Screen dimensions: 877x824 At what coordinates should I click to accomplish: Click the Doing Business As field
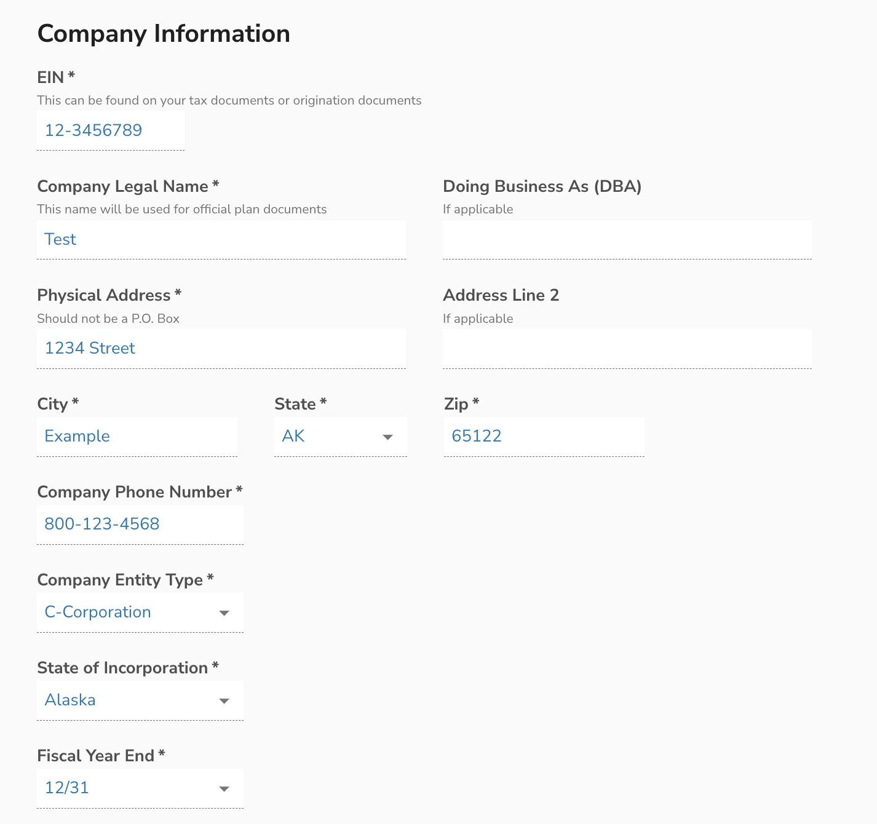tap(626, 239)
